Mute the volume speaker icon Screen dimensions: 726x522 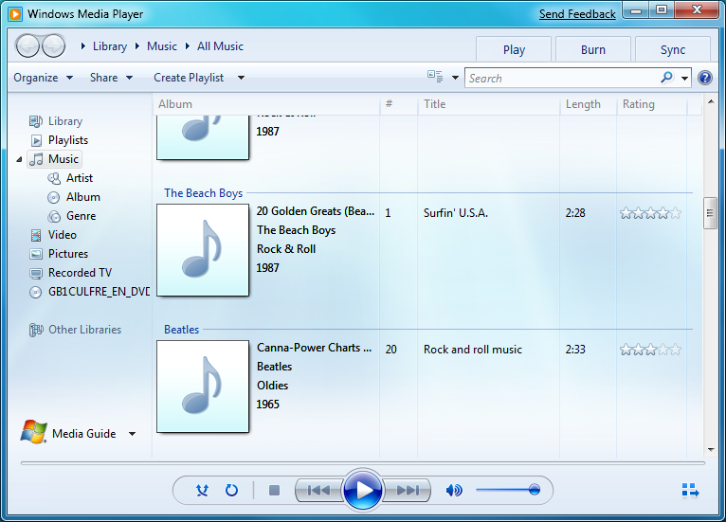click(454, 491)
